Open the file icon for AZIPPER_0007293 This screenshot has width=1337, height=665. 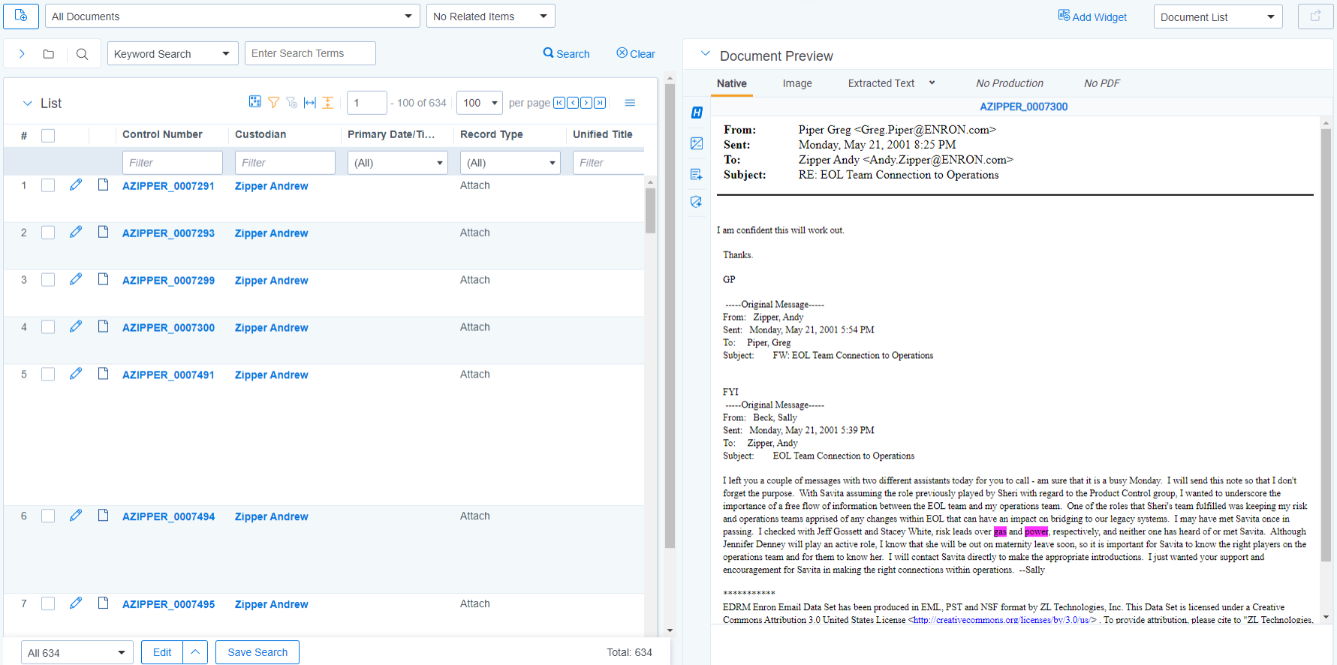tap(104, 232)
